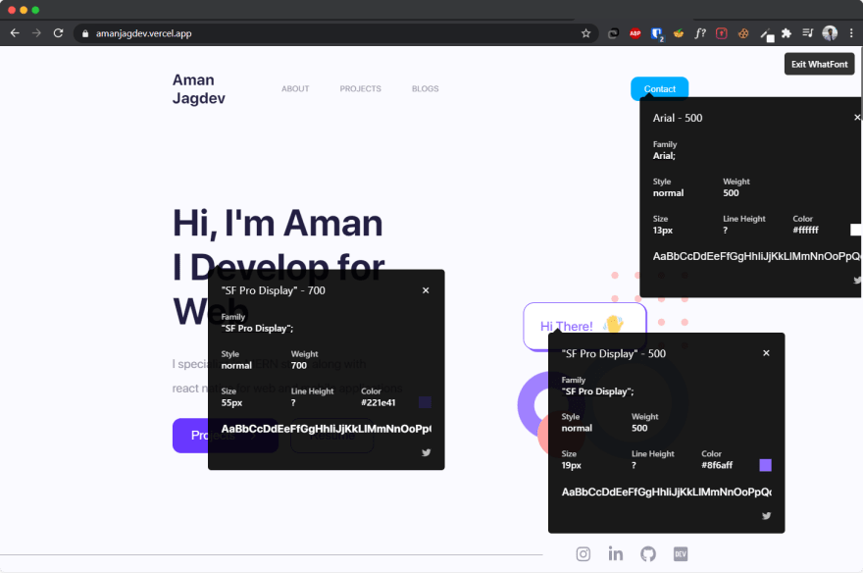The height and width of the screenshot is (573, 863).
Task: Click the Arial - 500 popup title
Action: (678, 118)
